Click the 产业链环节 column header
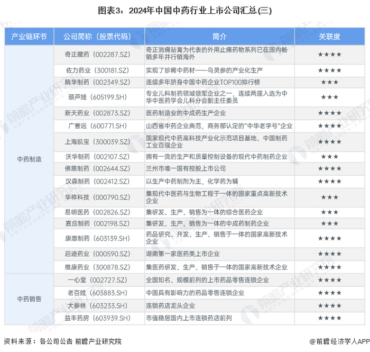 tap(29, 37)
